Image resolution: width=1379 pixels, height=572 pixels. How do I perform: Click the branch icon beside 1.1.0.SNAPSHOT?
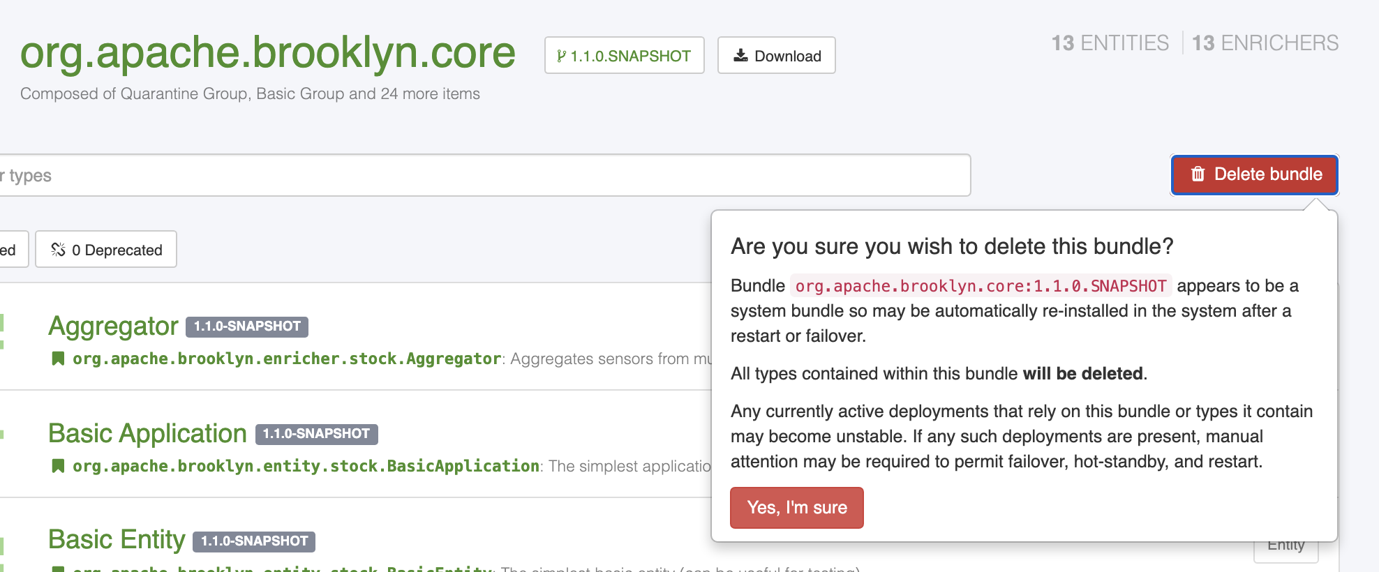561,56
